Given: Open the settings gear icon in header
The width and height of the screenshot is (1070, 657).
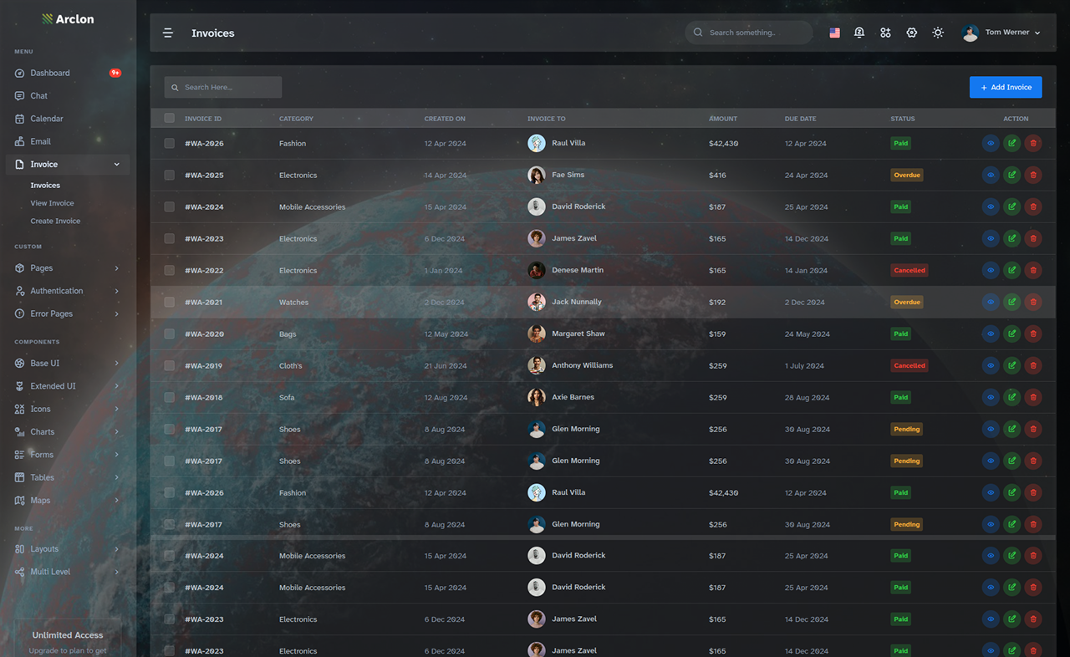Looking at the screenshot, I should coord(912,33).
